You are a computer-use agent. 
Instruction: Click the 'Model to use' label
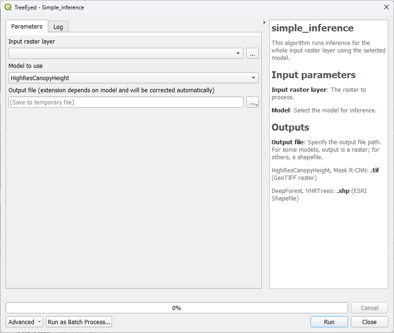26,66
